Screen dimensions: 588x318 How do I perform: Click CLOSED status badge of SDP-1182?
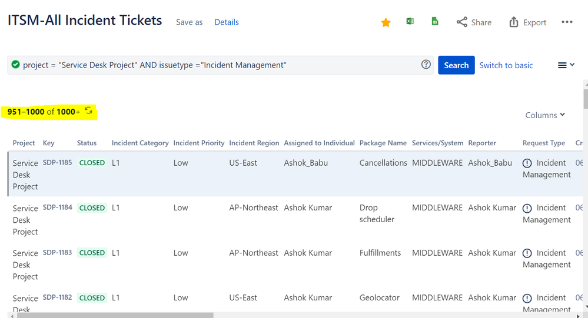[x=92, y=298]
